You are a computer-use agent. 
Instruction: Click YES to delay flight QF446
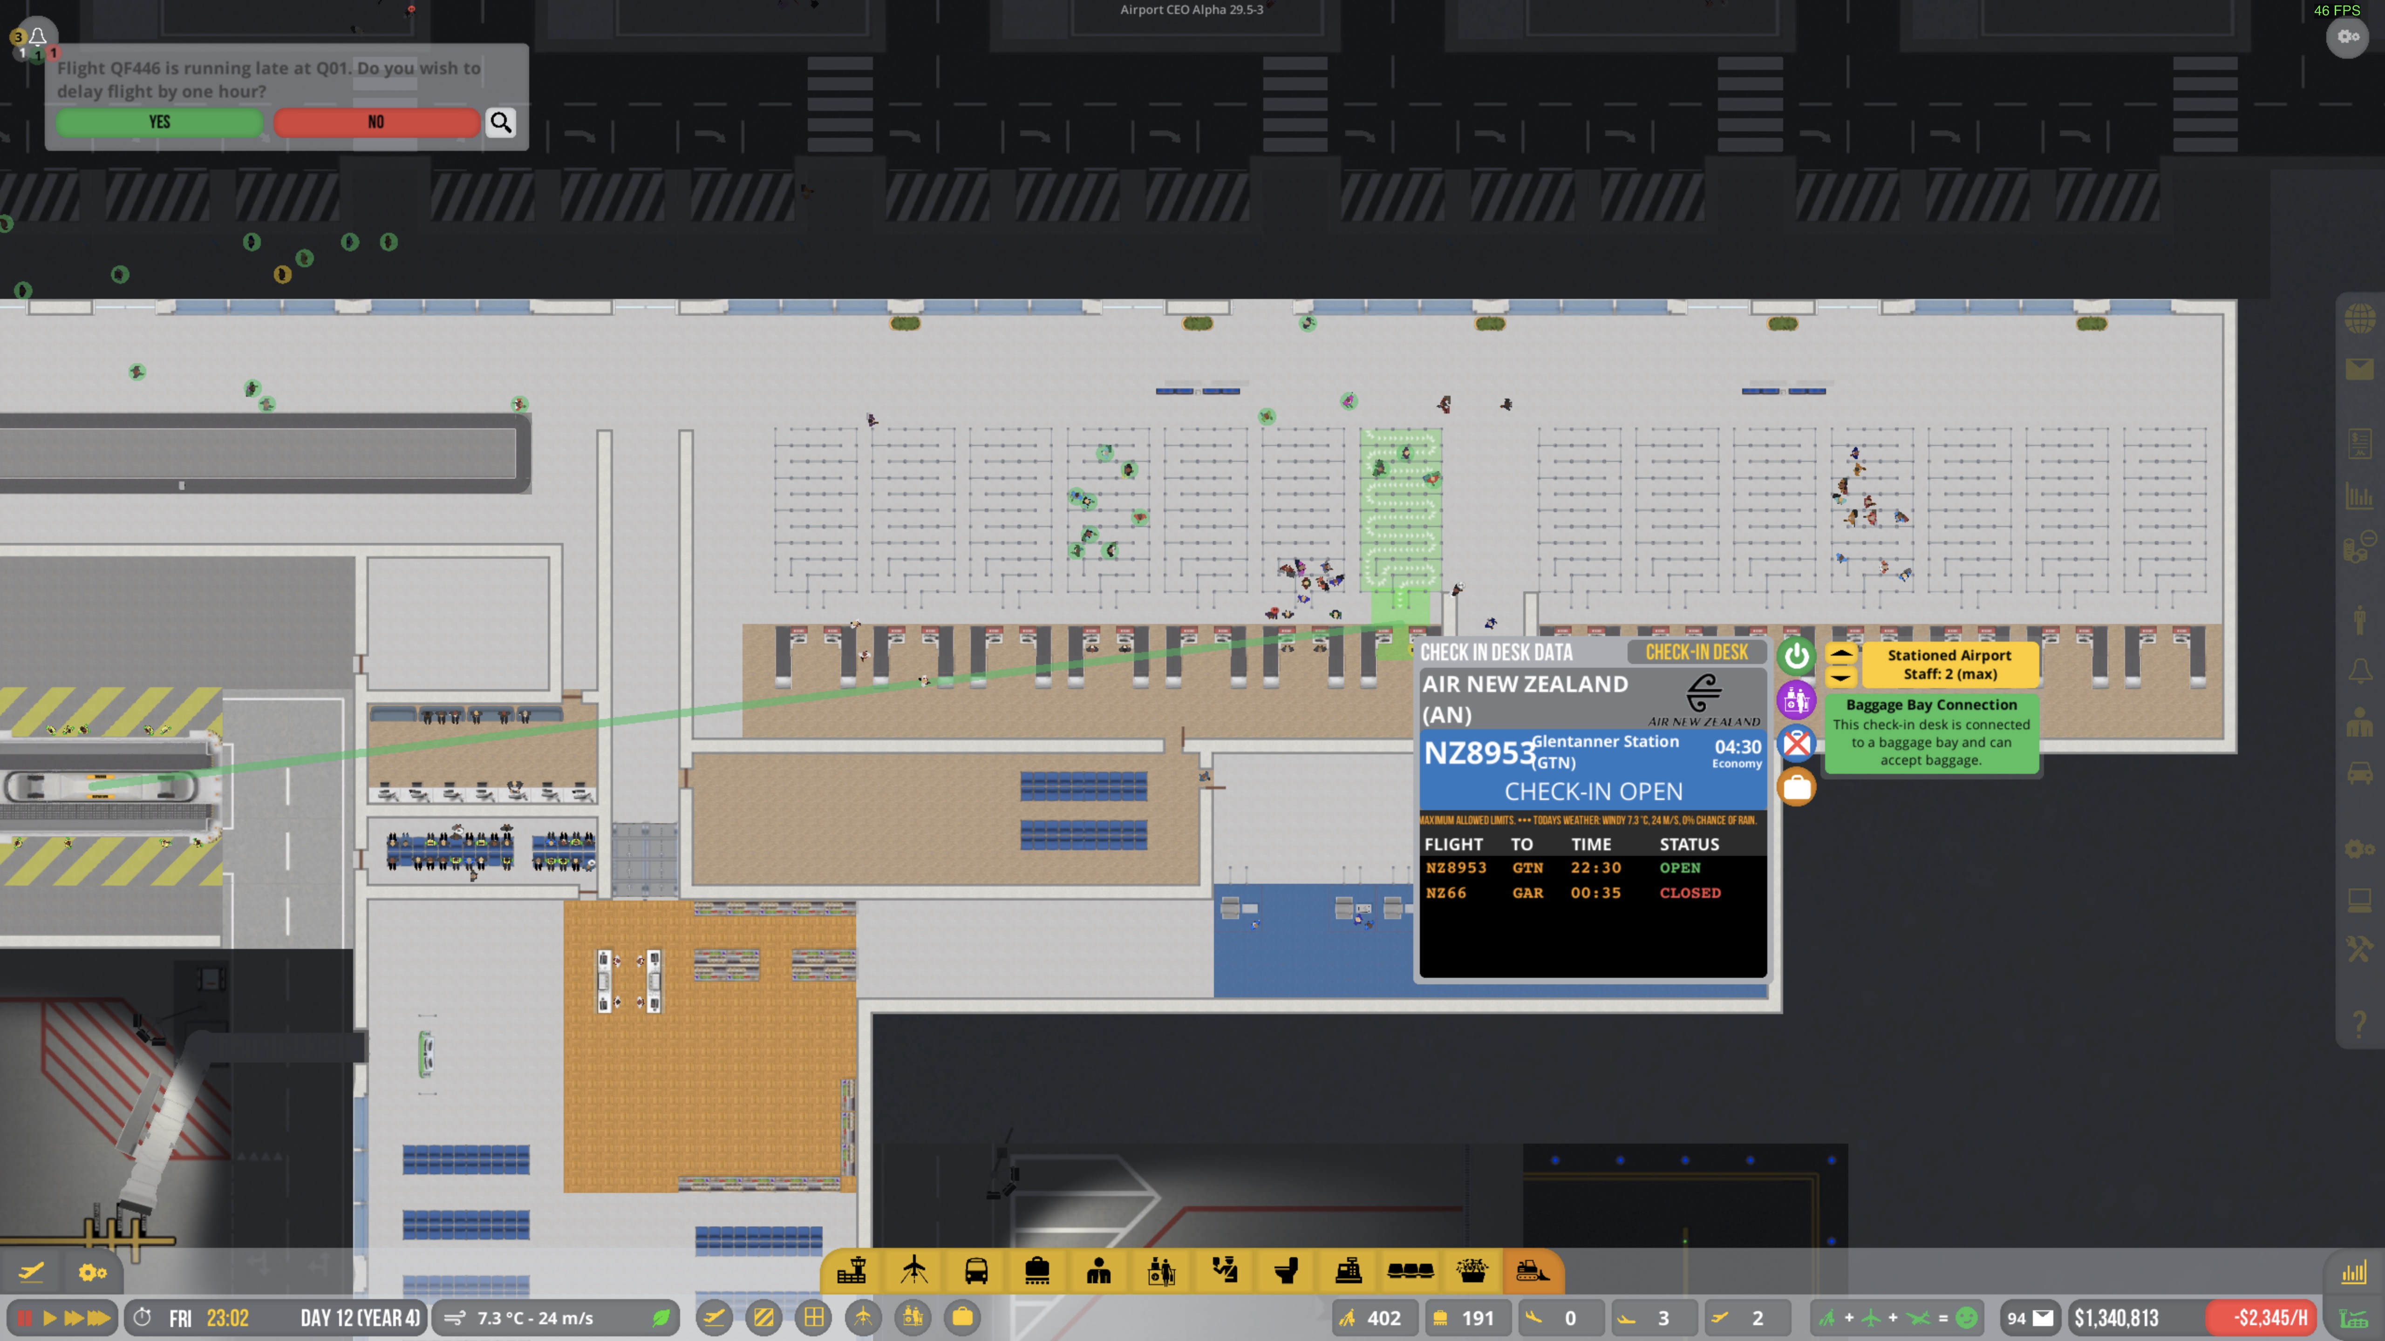[159, 122]
